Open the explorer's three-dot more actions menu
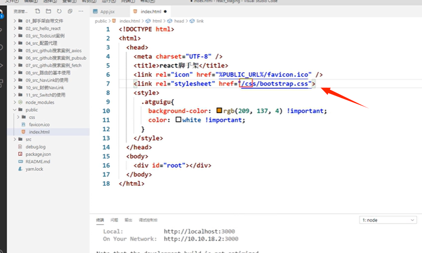The width and height of the screenshot is (422, 253). coord(81,11)
